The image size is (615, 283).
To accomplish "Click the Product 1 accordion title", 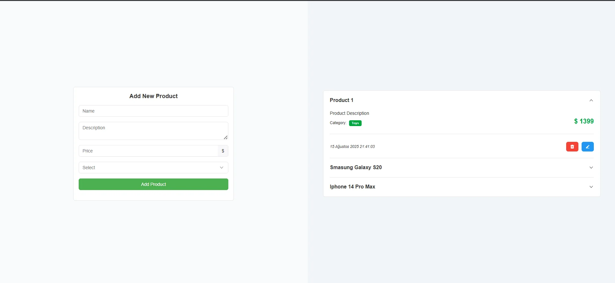I will point(341,100).
